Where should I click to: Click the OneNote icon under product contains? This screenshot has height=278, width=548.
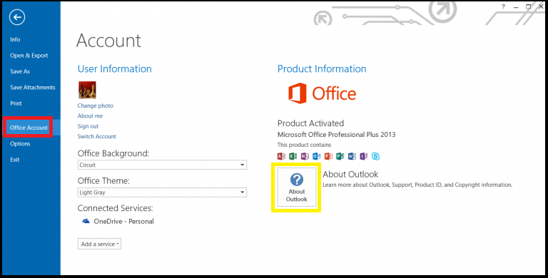pos(305,156)
